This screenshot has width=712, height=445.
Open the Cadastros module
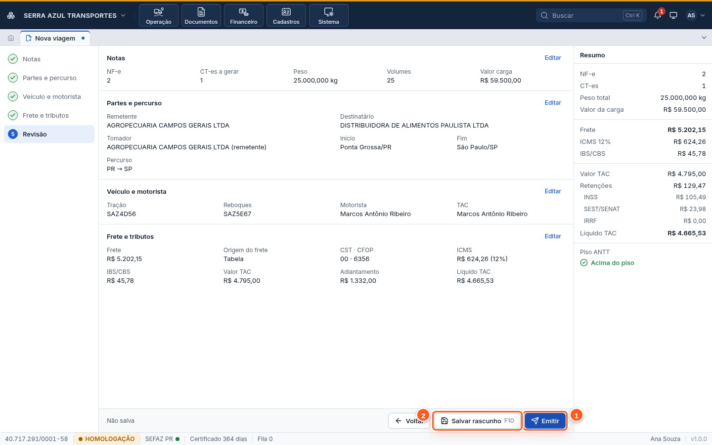click(286, 15)
